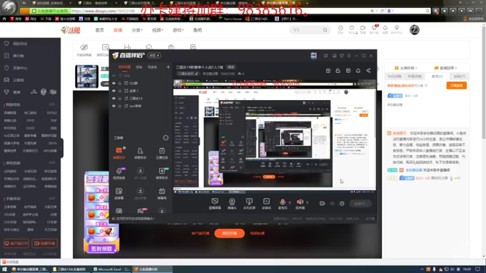
Task: Open the microphone tool in toolbox second row
Action: pyautogui.click(x=119, y=174)
